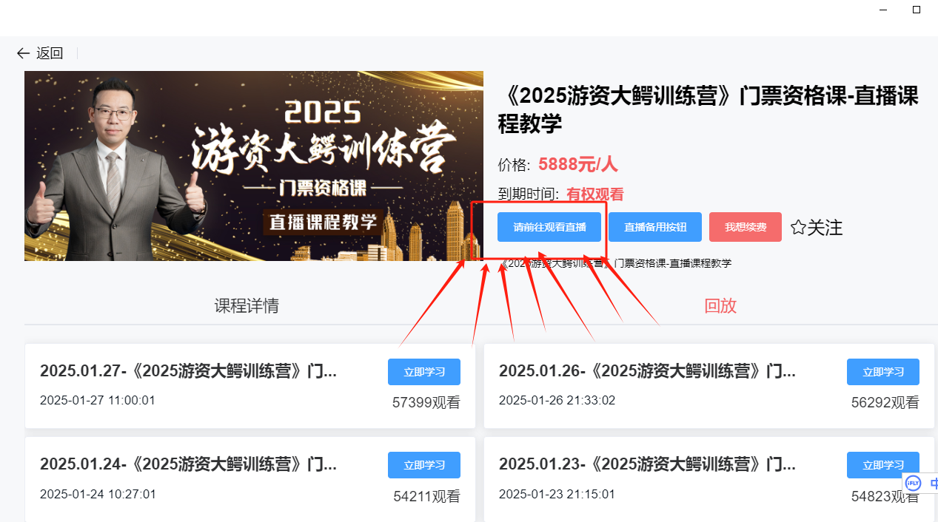Viewport: 938px width, 522px height.
Task: Minimize the window
Action: 883,10
